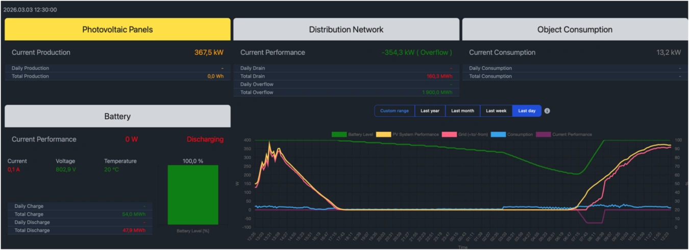This screenshot has width=689, height=250.
Task: Click the green battery level bar
Action: [193, 195]
